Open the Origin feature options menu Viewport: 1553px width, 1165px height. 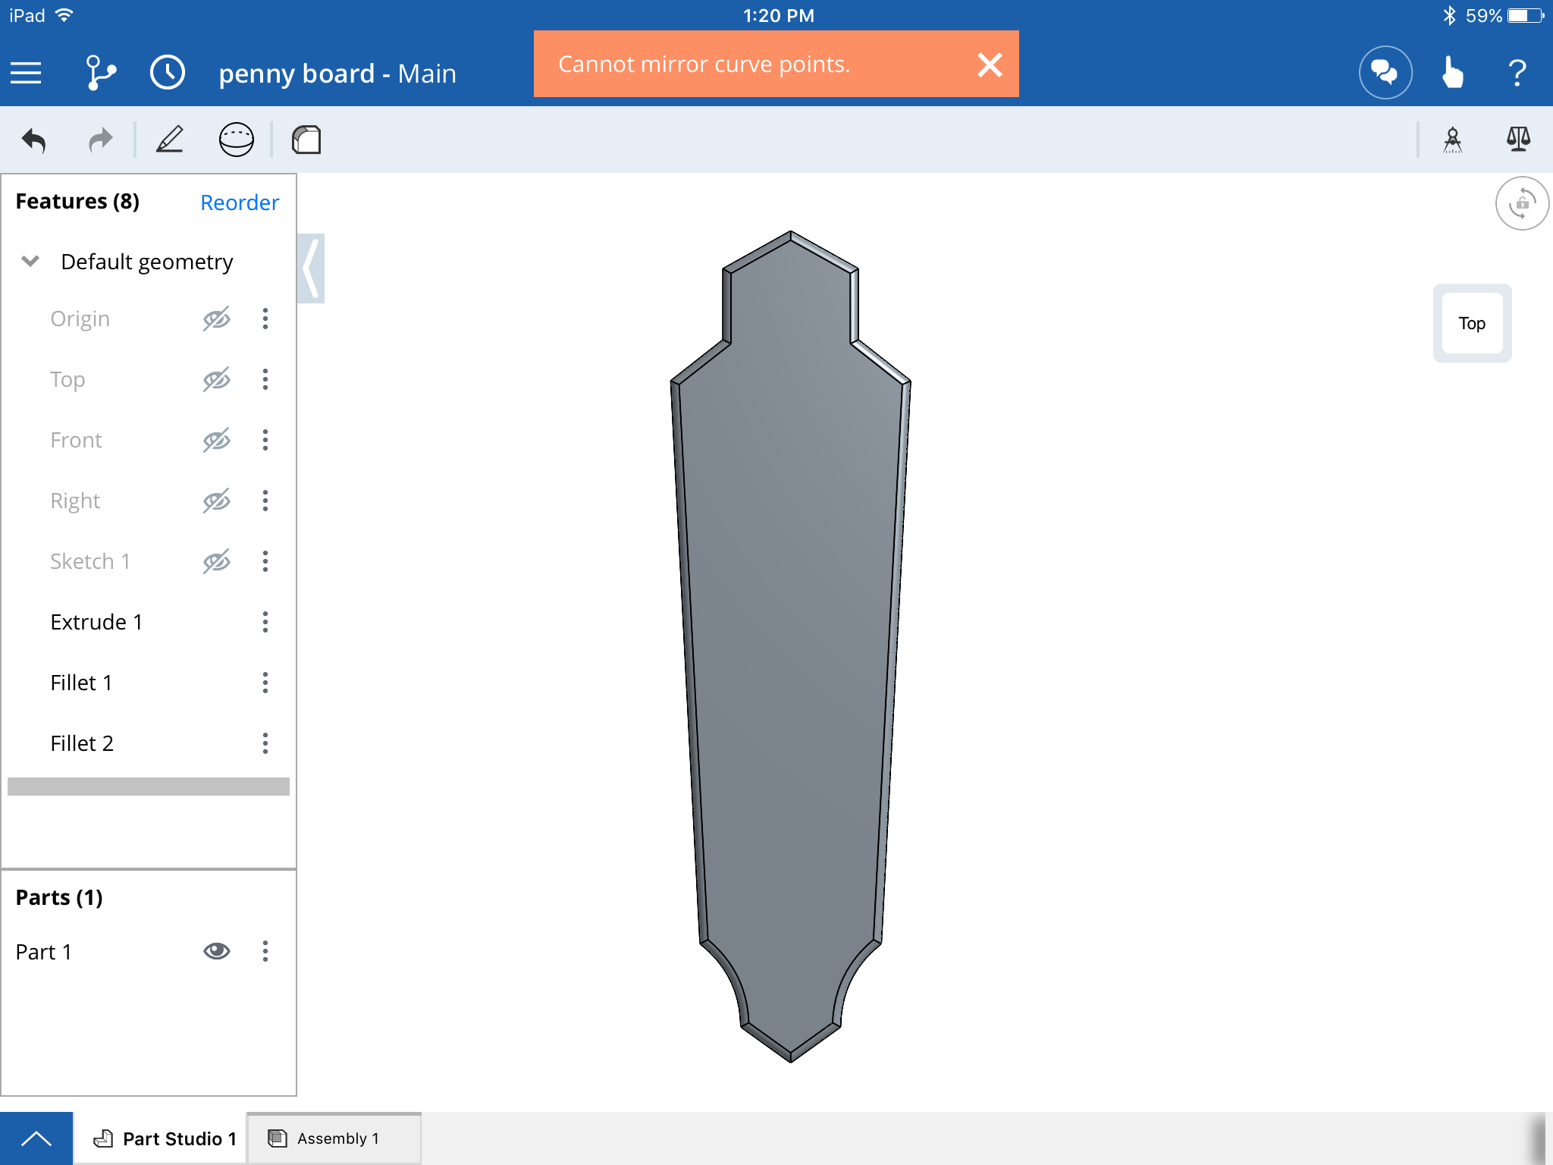(265, 319)
